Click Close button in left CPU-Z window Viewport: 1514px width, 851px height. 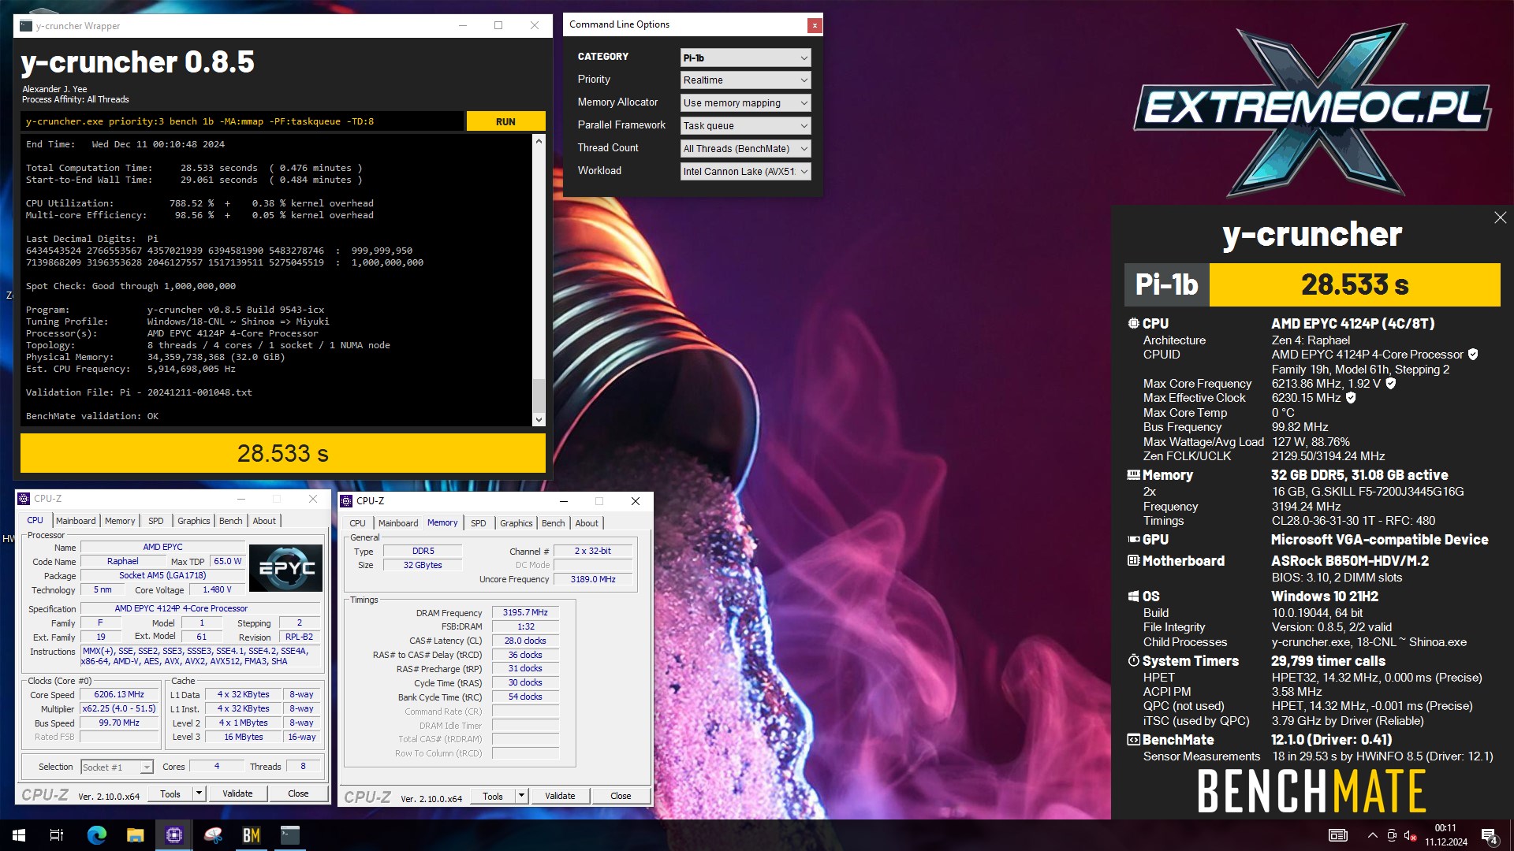(x=298, y=793)
